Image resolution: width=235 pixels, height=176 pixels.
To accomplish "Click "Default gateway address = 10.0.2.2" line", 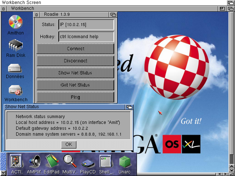I will (x=52, y=128).
